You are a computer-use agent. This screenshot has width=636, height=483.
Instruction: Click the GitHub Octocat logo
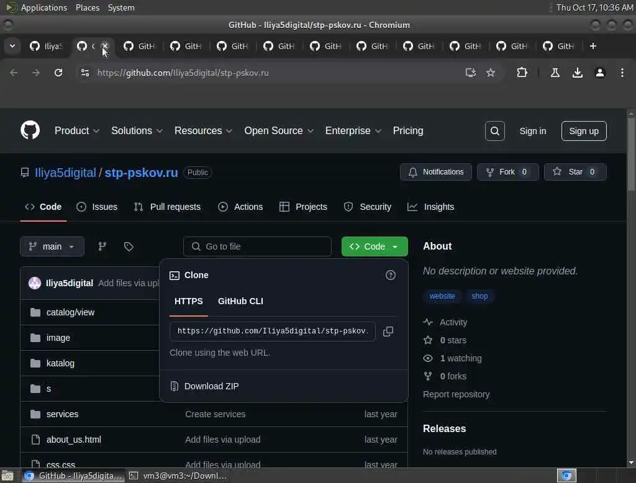coord(30,130)
